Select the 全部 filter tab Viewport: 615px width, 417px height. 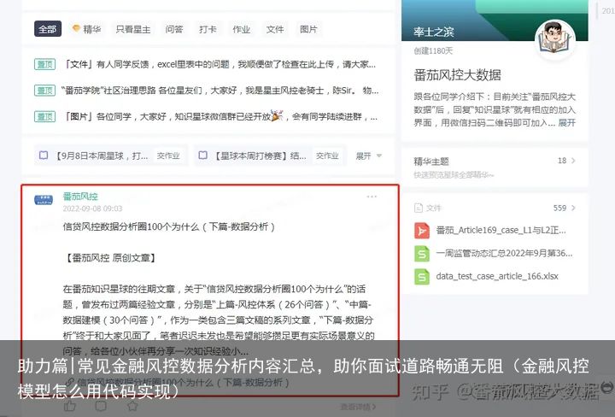tap(48, 29)
